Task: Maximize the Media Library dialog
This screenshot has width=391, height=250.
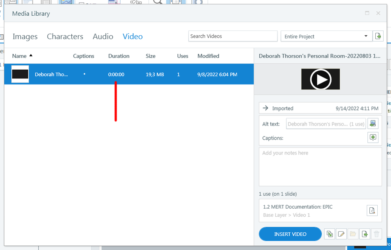Action: (367, 13)
